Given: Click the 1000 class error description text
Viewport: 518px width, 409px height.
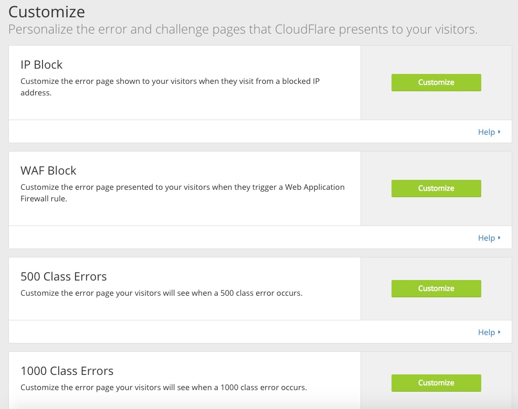Looking at the screenshot, I should (163, 388).
